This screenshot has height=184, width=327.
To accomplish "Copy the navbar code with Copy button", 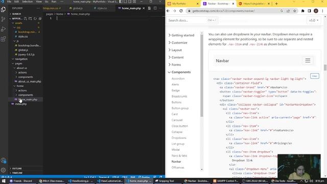I will point(315,76).
